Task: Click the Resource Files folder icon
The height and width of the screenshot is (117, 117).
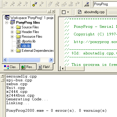Action: click(x=18, y=37)
